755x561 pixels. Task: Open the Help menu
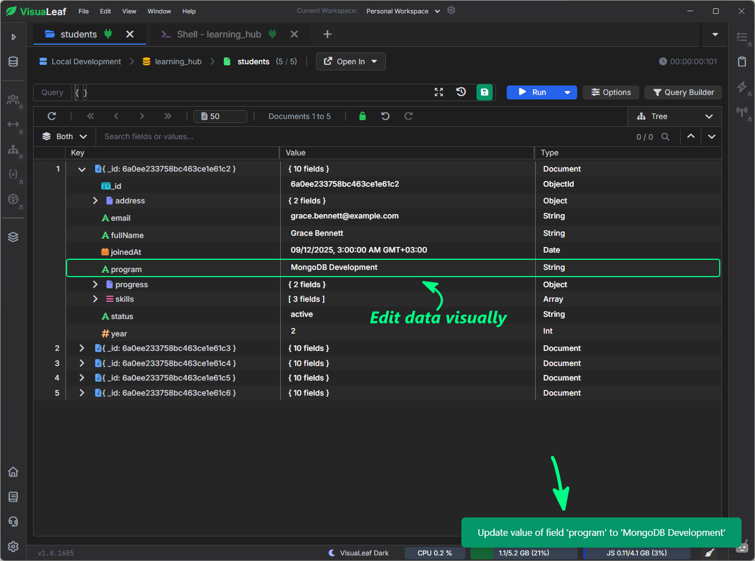coord(189,11)
